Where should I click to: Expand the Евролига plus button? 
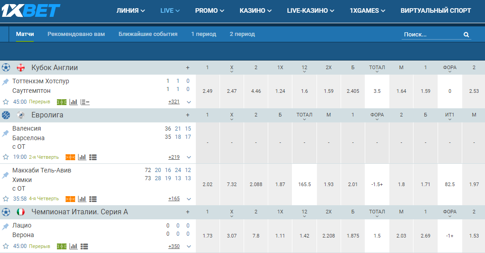pos(188,115)
